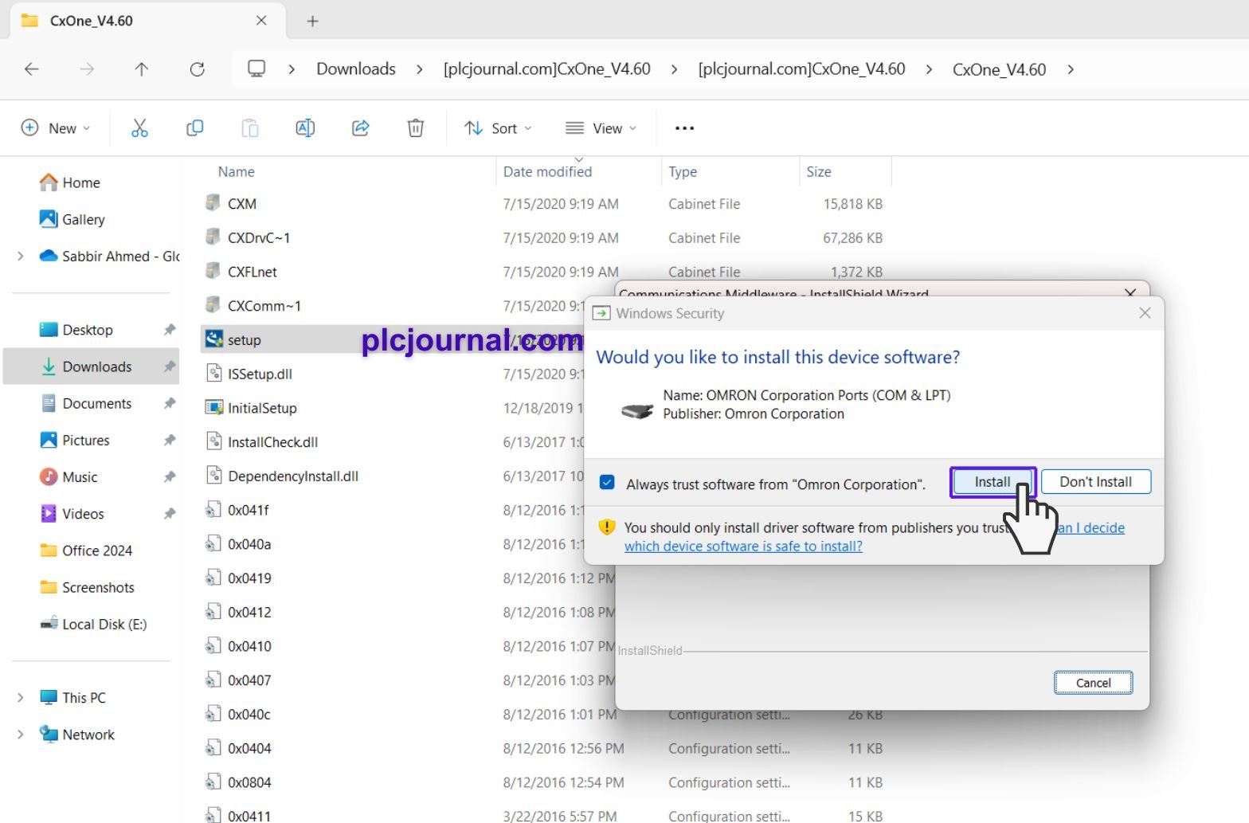1249x823 pixels.
Task: Select the 0x0411 configuration file
Action: point(249,816)
